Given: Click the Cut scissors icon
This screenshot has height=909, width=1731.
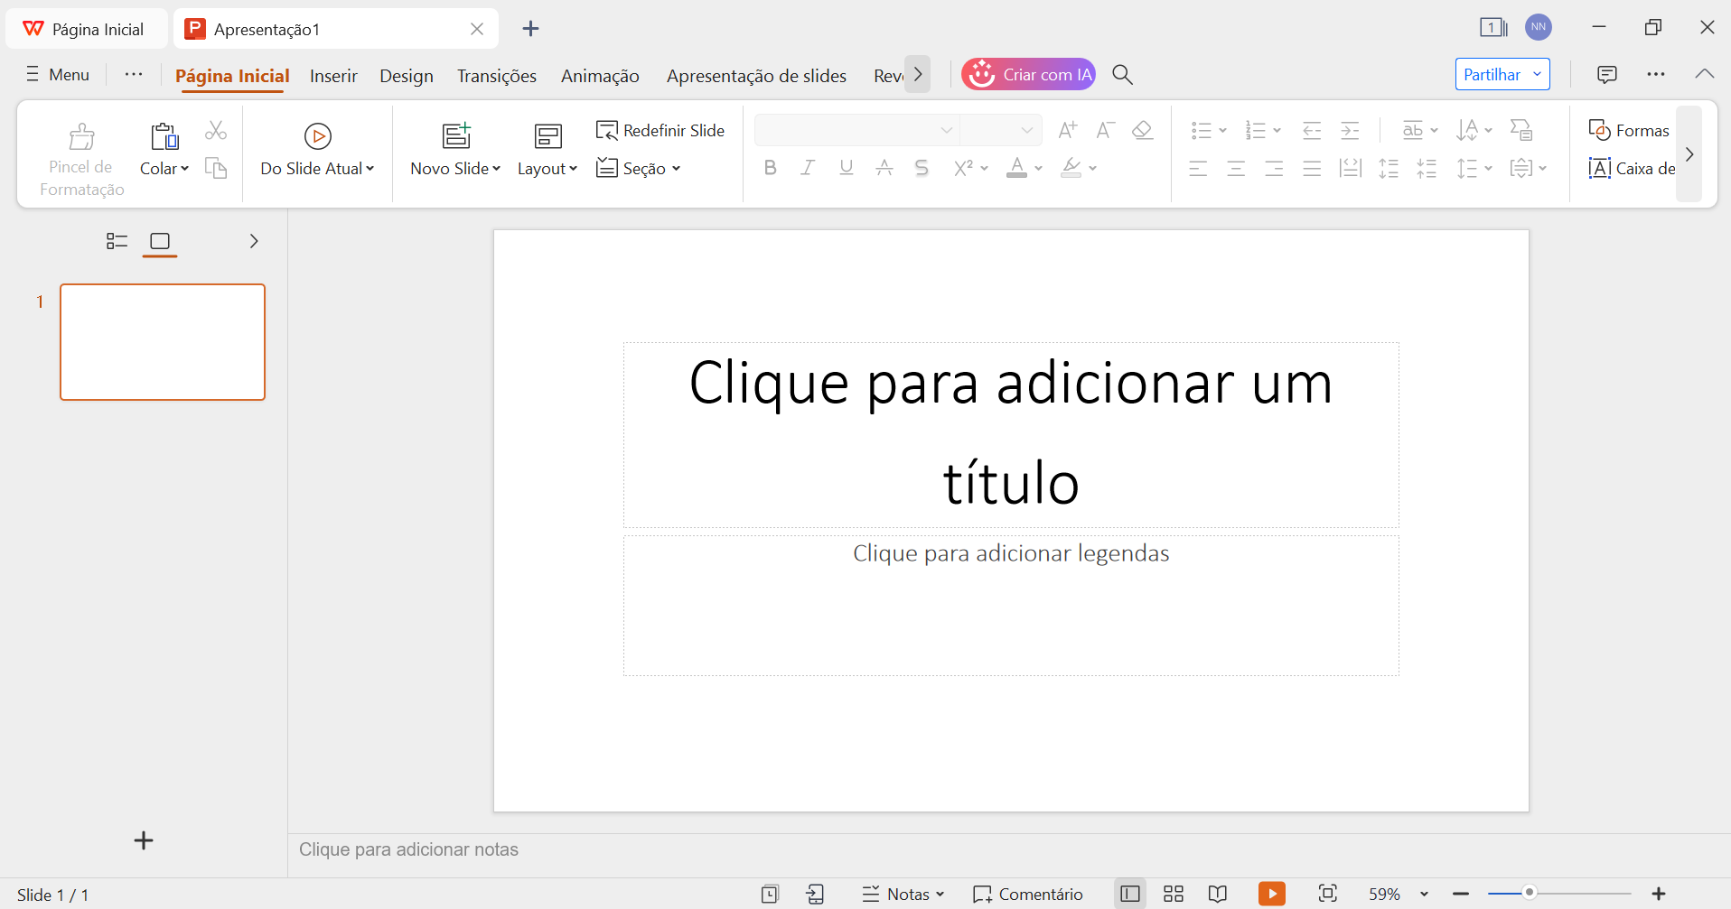Looking at the screenshot, I should click(x=215, y=131).
